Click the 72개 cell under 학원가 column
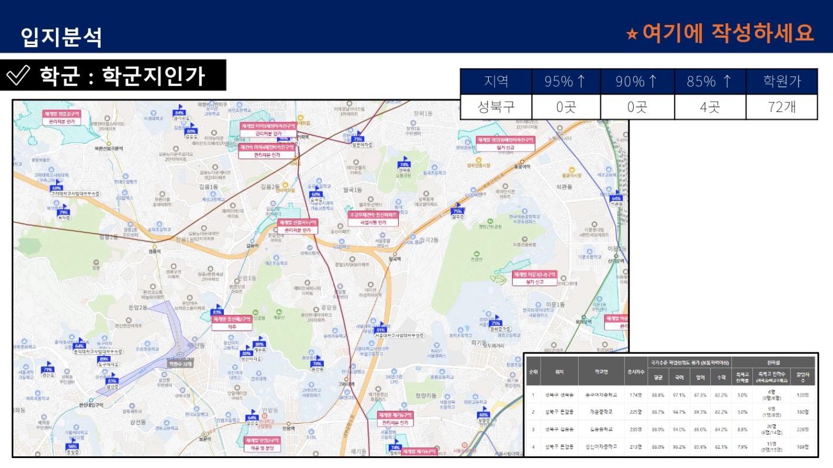Screen dimensions: 833x468 pyautogui.click(x=782, y=107)
